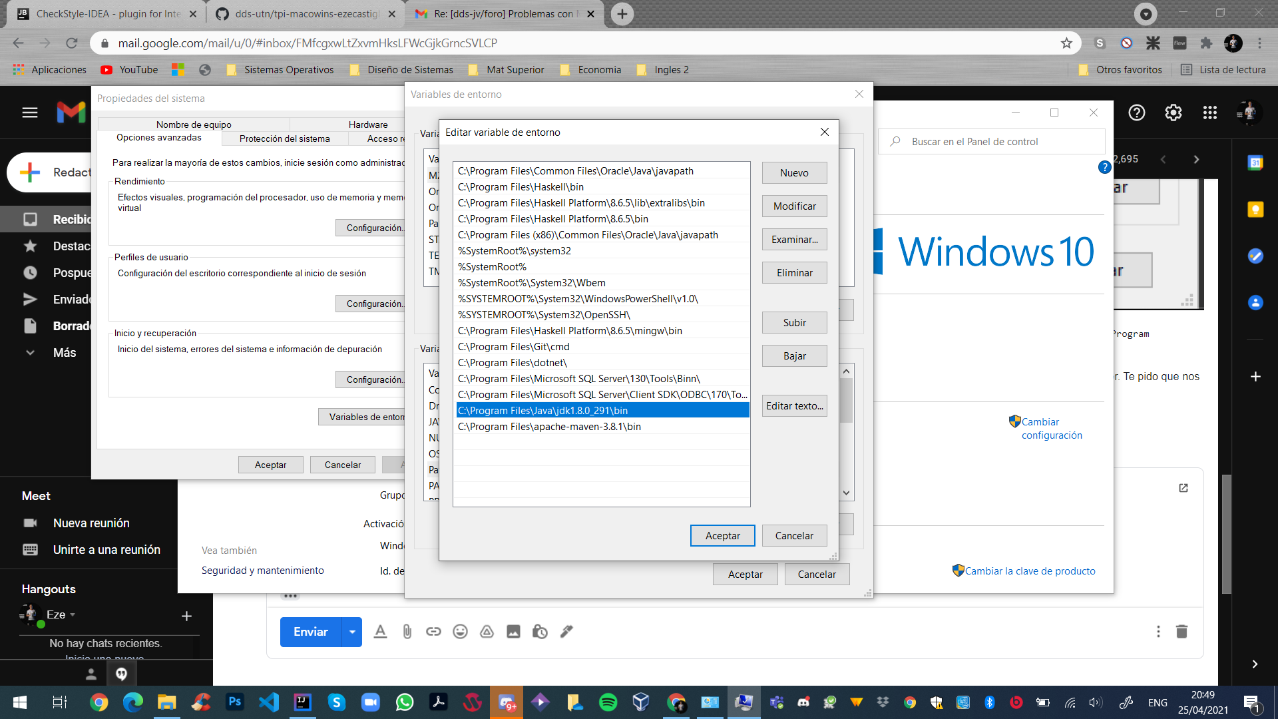Switch to Protección del sistema tab
Viewport: 1278px width, 719px height.
pos(284,138)
